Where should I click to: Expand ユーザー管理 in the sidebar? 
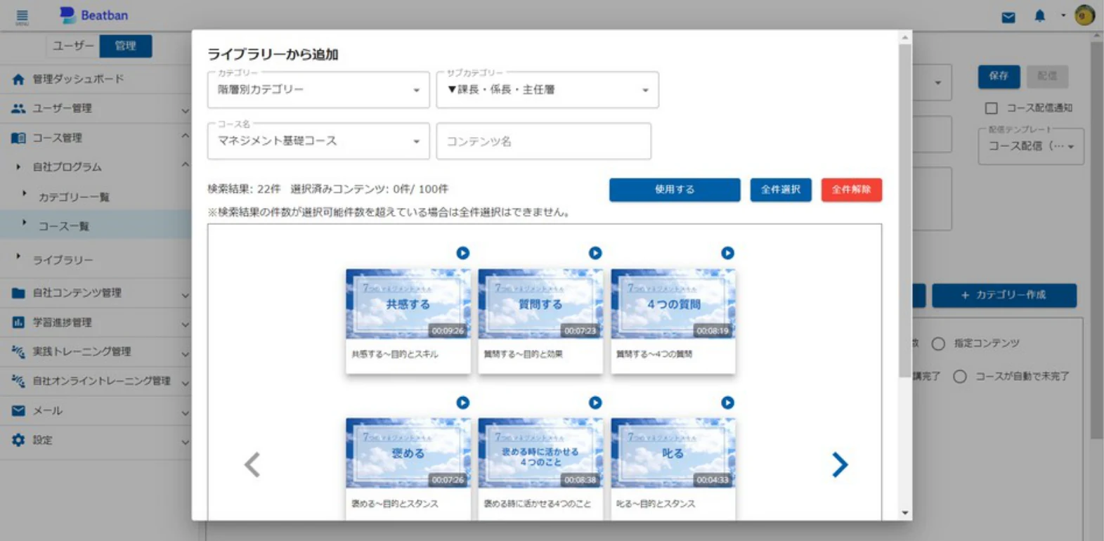point(96,108)
